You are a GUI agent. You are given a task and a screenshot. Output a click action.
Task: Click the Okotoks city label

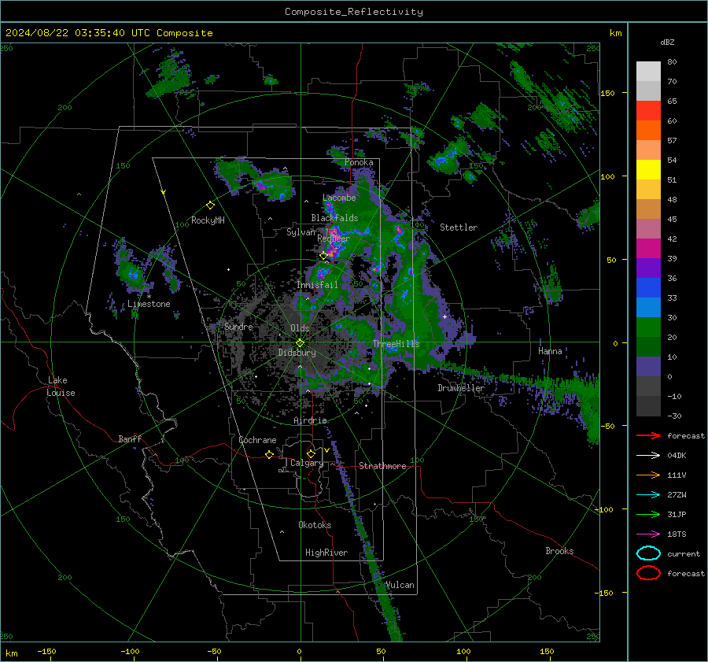pyautogui.click(x=315, y=525)
